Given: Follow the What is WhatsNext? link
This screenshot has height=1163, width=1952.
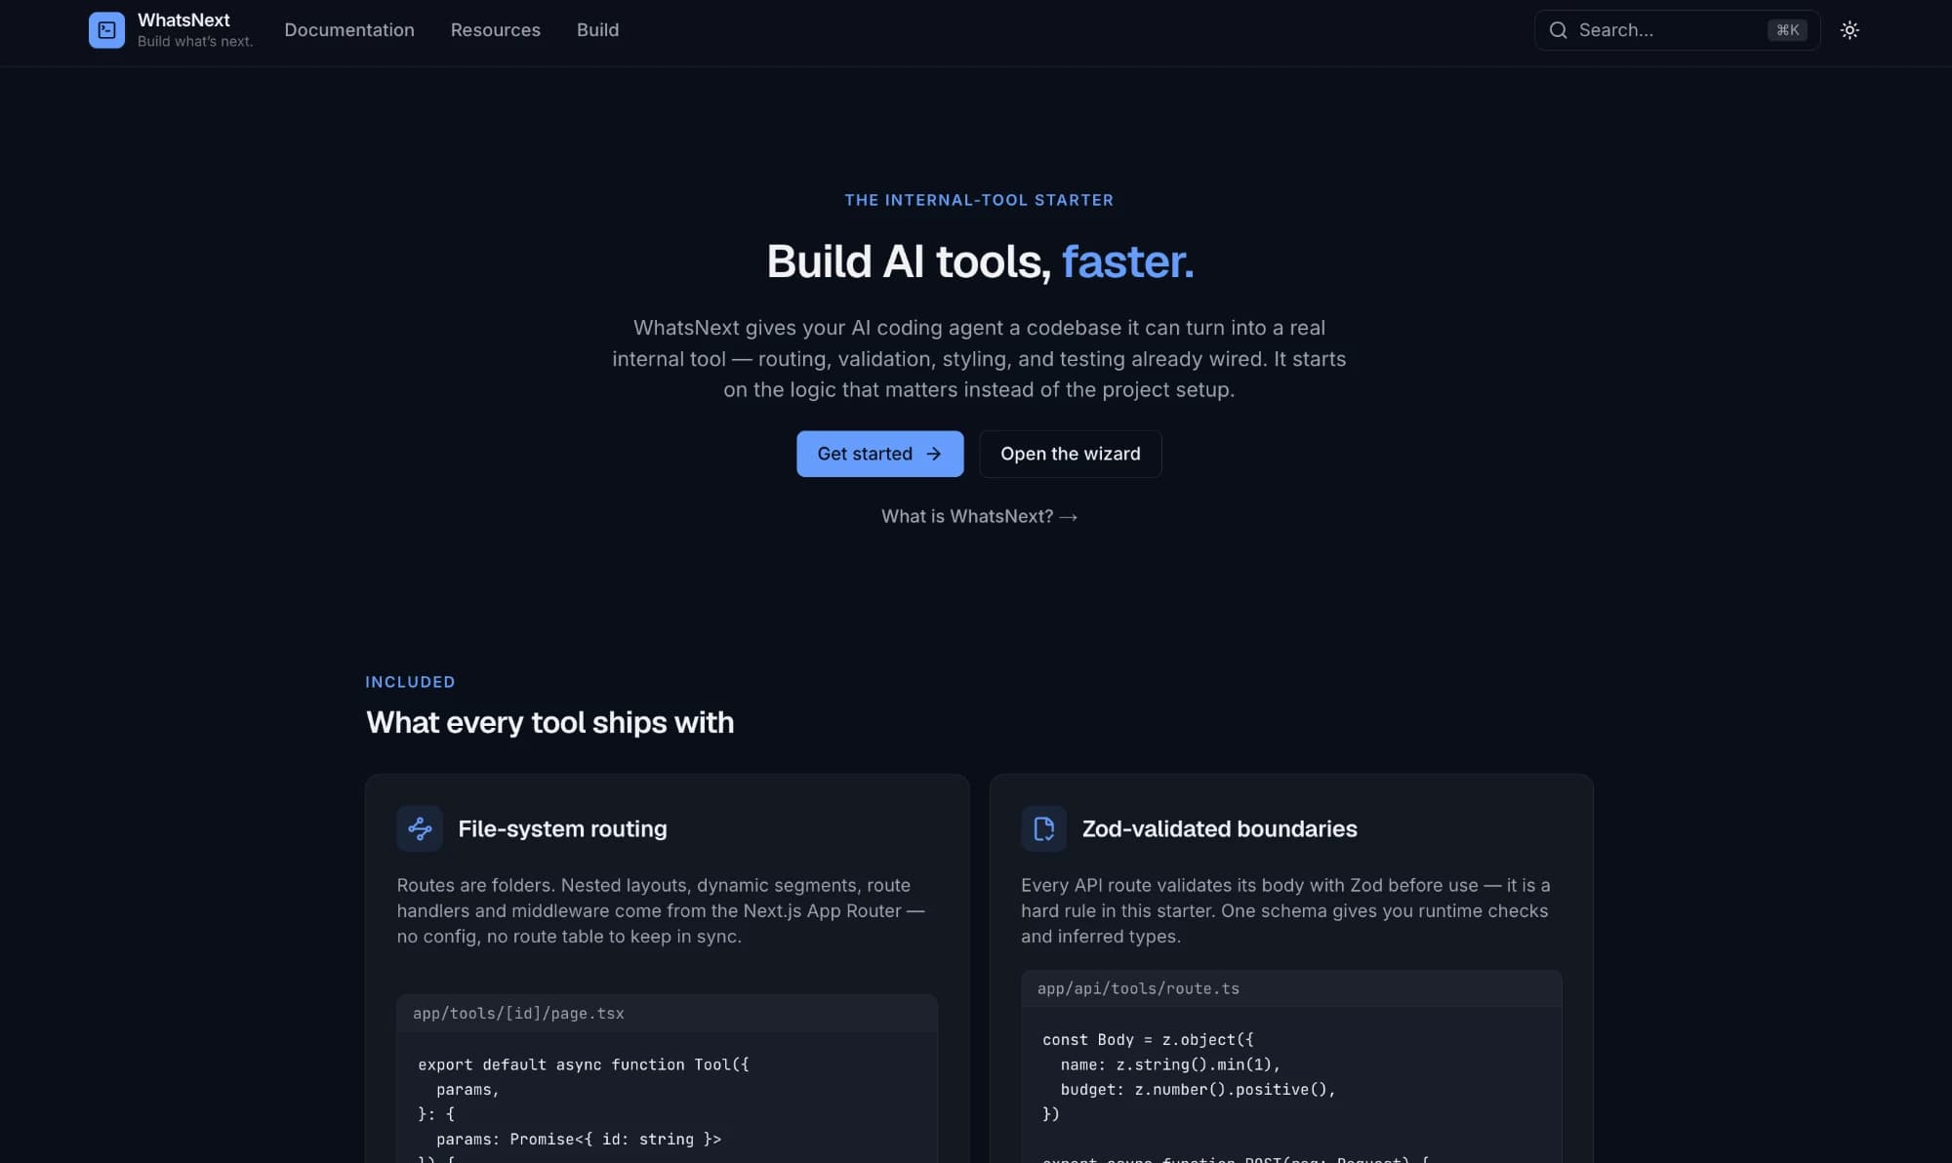Looking at the screenshot, I should tap(979, 516).
